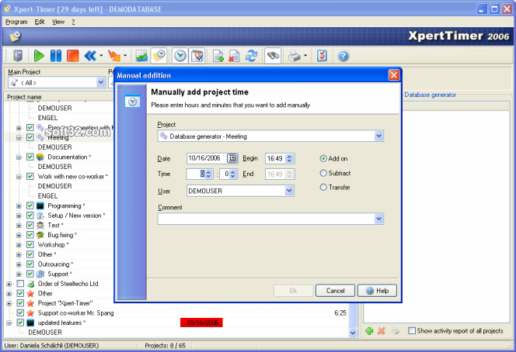This screenshot has height=352, width=516.
Task: Uncheck the Documentation project checkbox
Action: pos(30,157)
